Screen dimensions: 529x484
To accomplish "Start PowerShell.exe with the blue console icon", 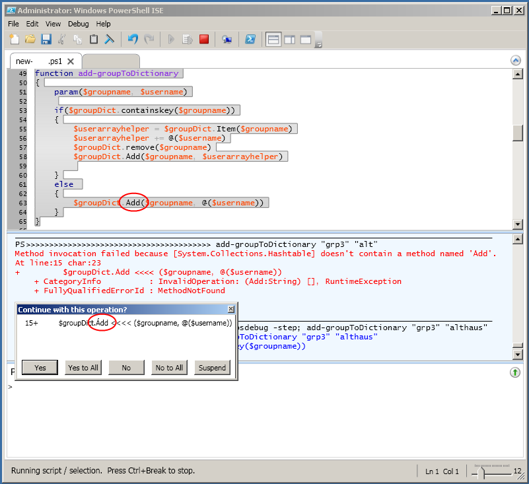I will (250, 39).
